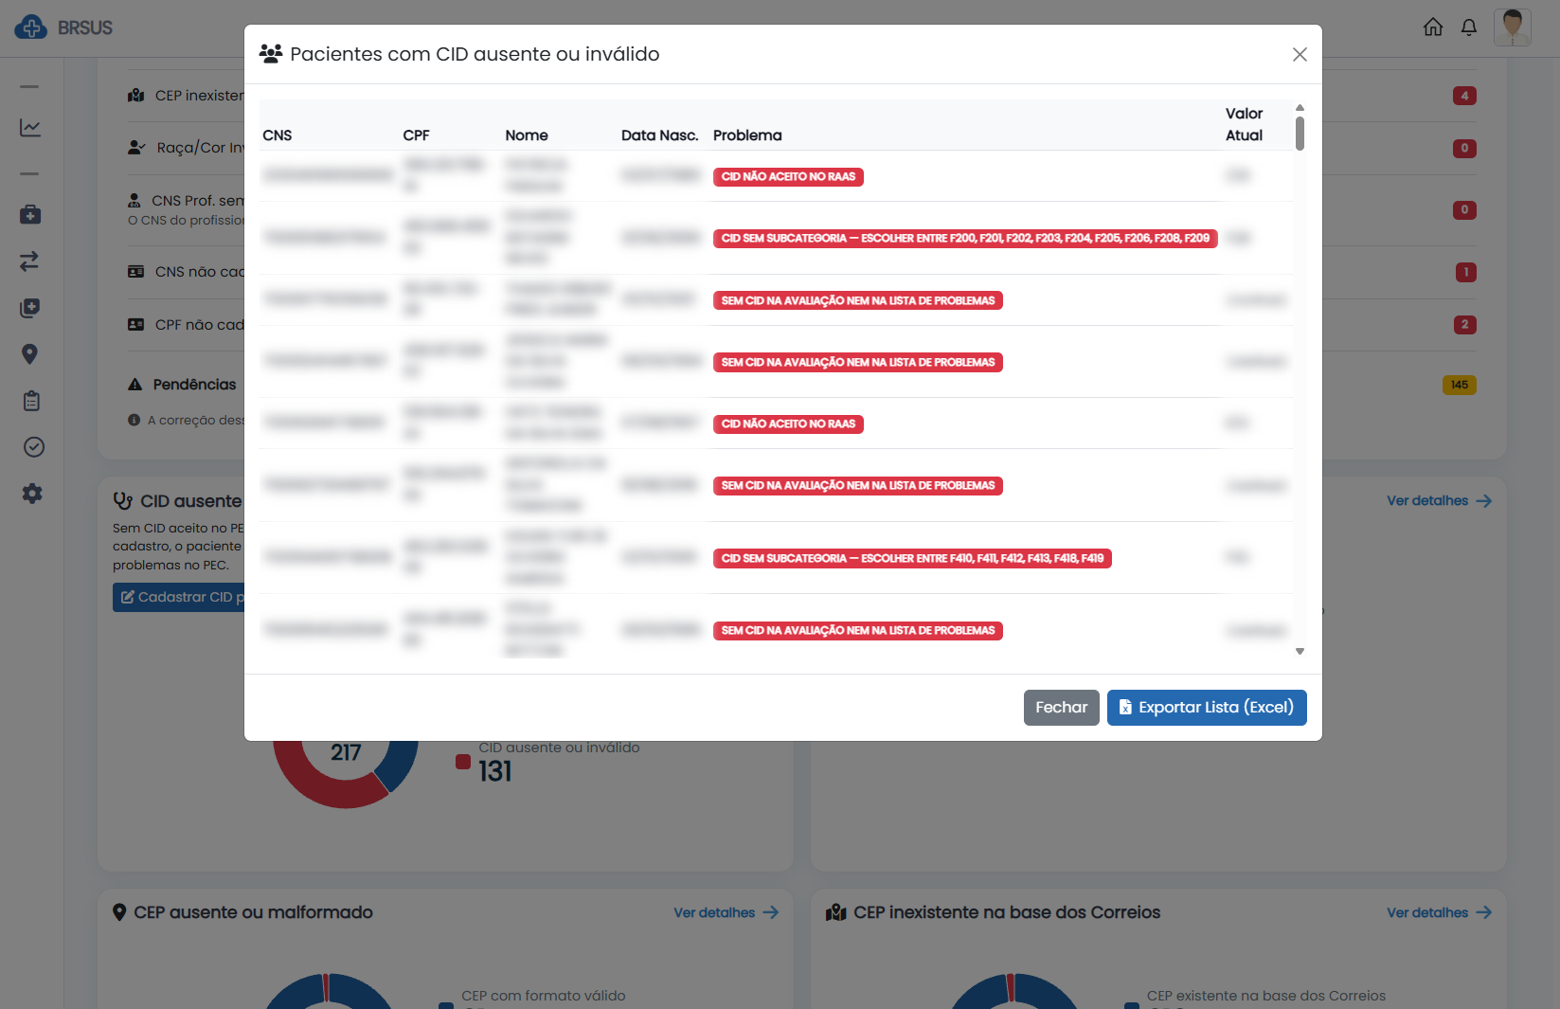Open the check-circle sidebar icon
This screenshot has height=1009, width=1560.
33,447
